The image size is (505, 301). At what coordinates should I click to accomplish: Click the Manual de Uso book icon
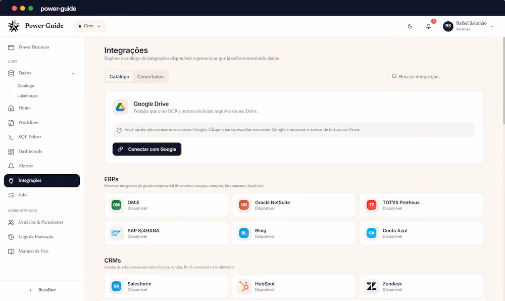click(11, 252)
